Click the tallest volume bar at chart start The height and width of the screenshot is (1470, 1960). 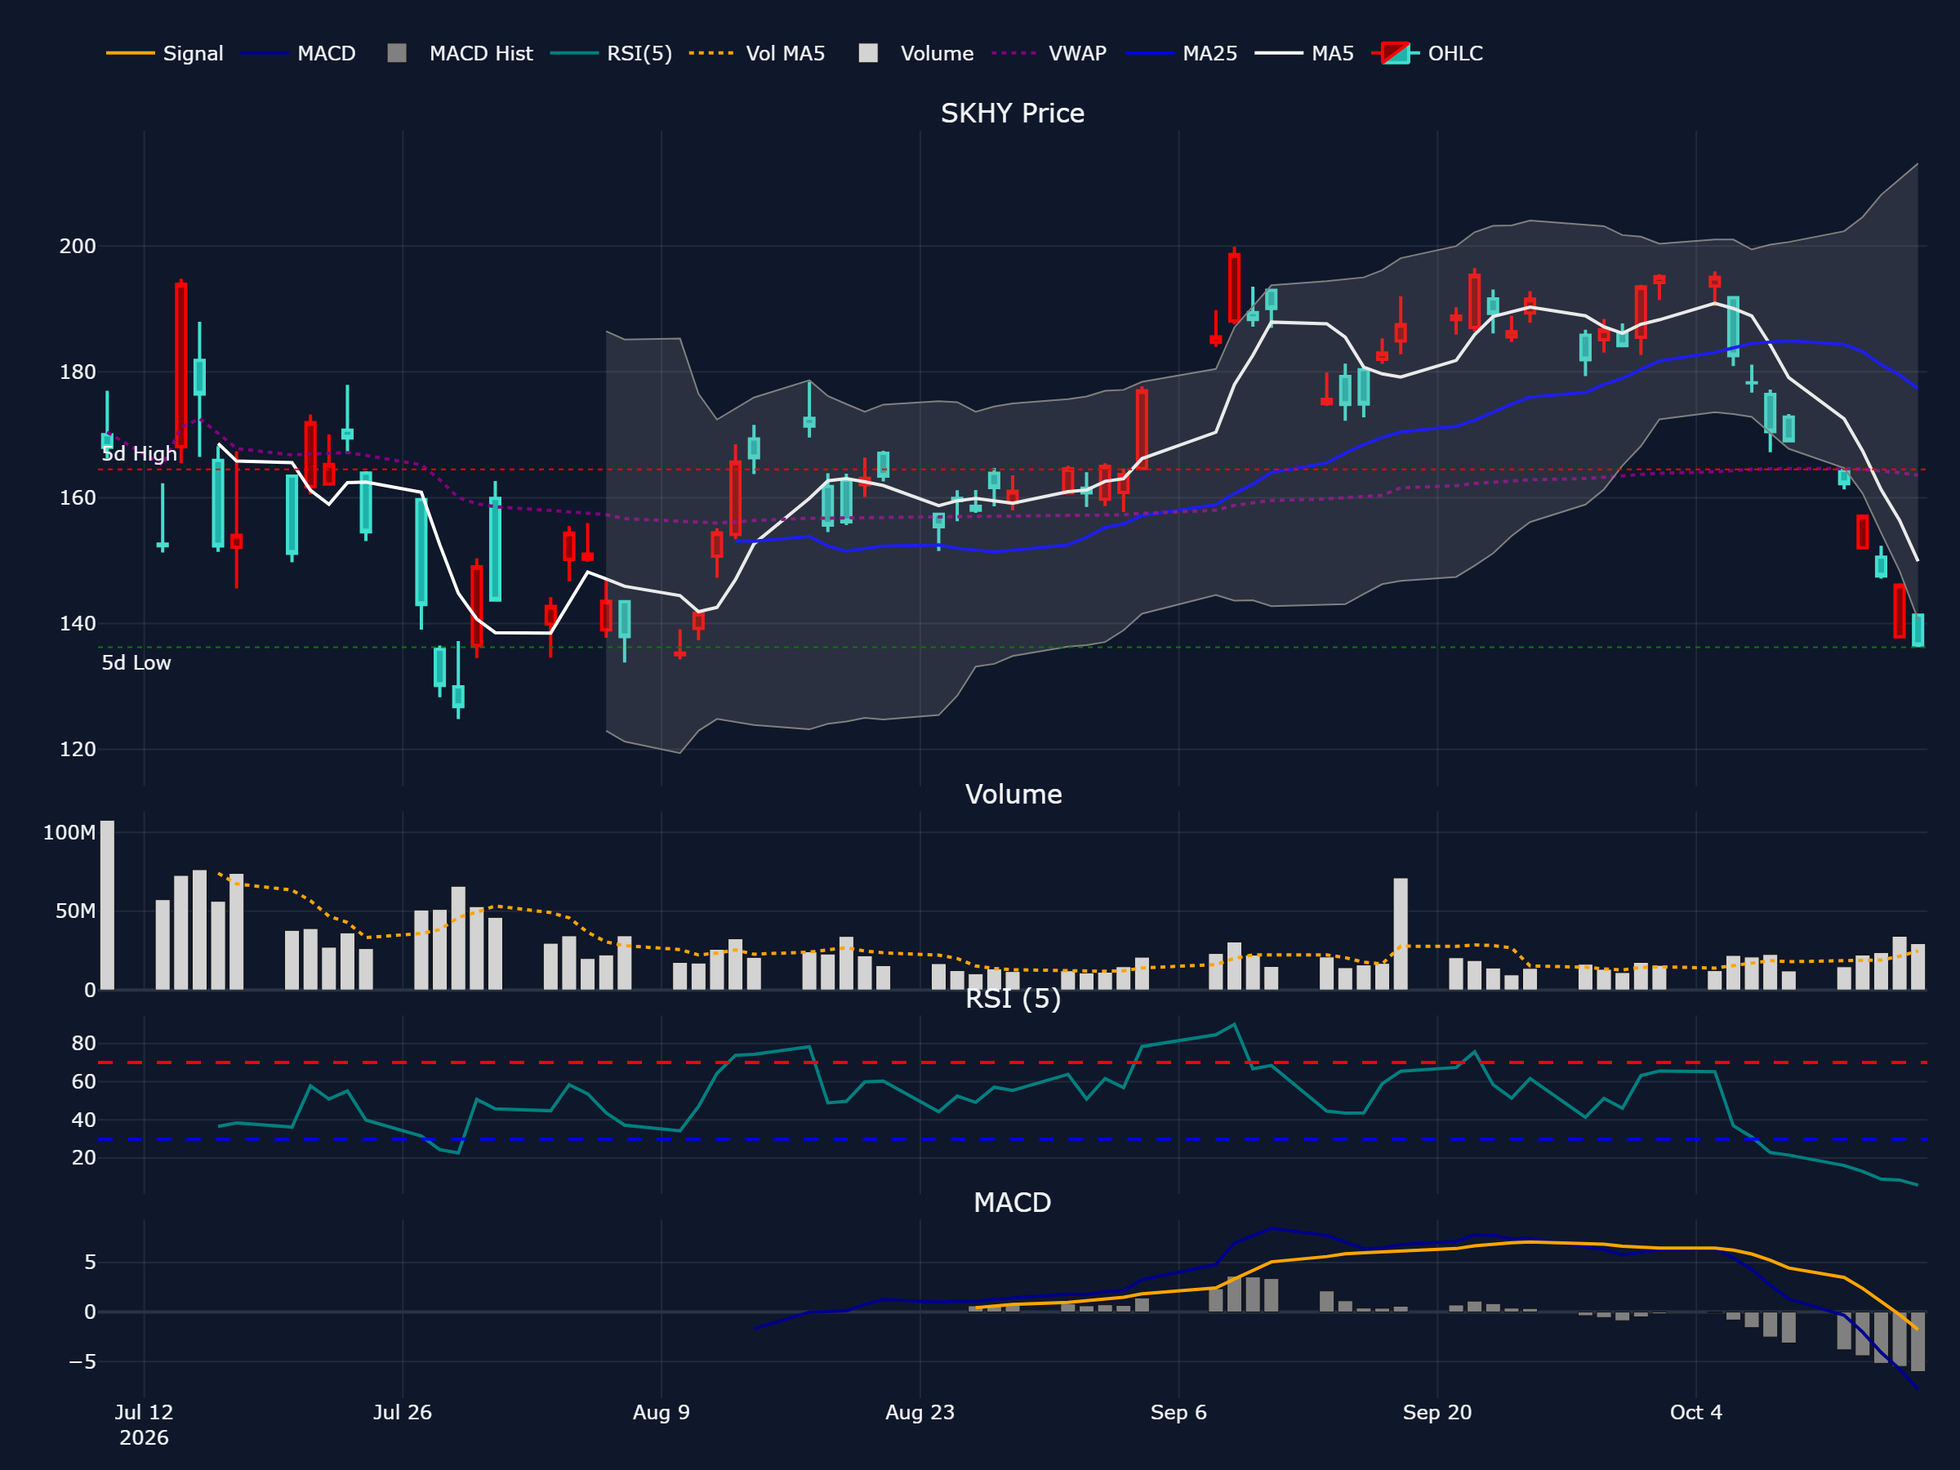107,905
